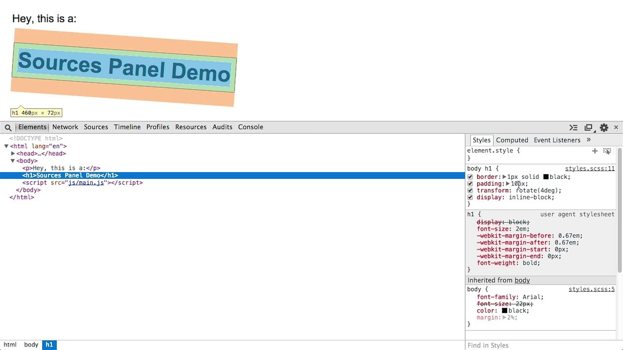The width and height of the screenshot is (623, 350).
Task: Follow the js/main.js script link
Action: 86,183
